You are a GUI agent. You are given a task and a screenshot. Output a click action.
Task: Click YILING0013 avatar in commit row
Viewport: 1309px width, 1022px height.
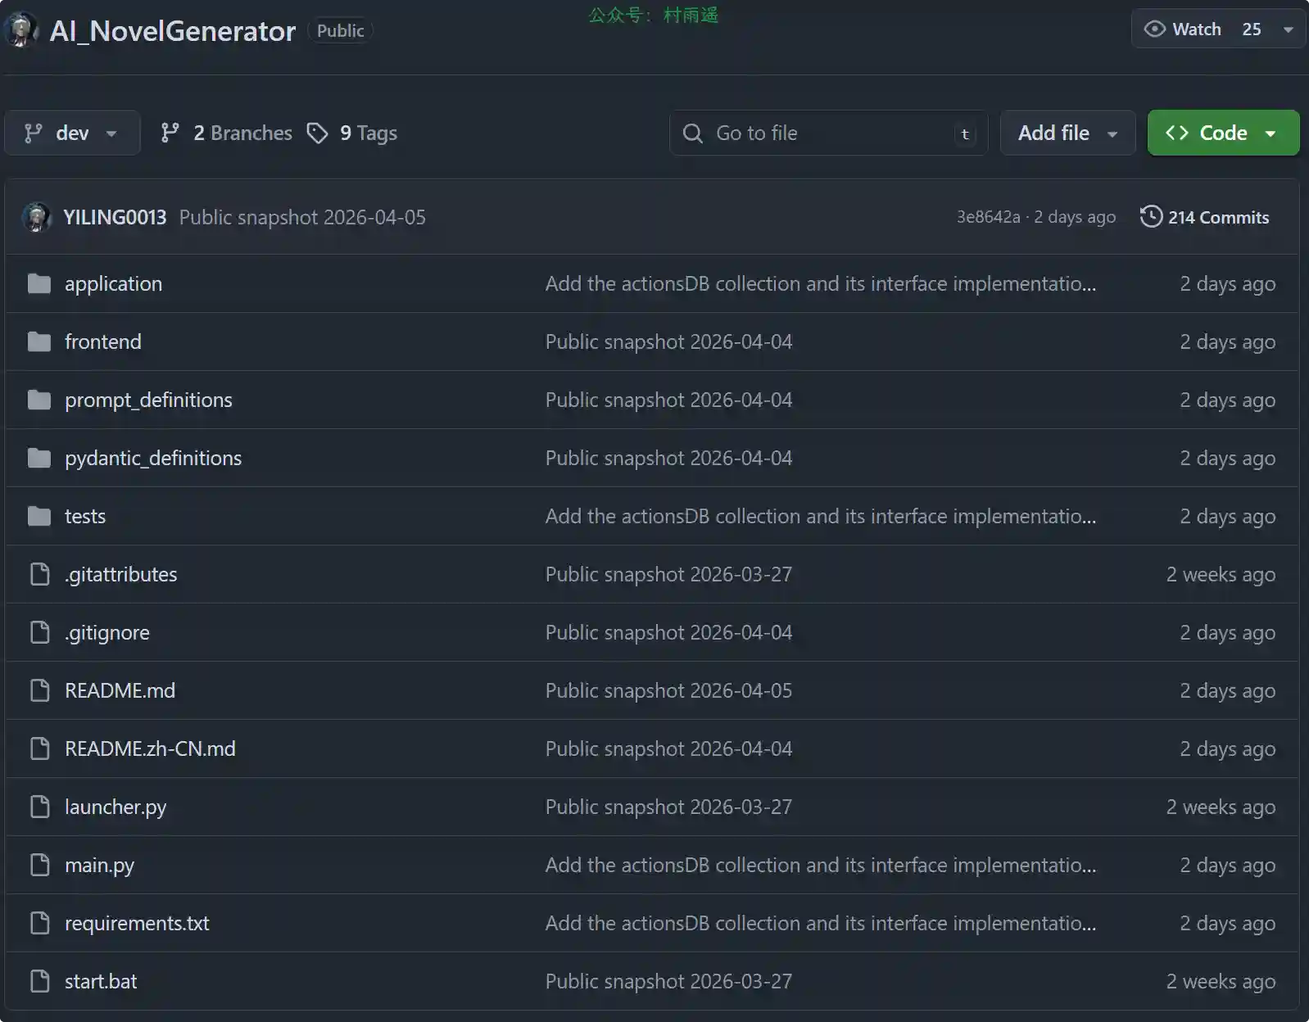[x=36, y=217]
